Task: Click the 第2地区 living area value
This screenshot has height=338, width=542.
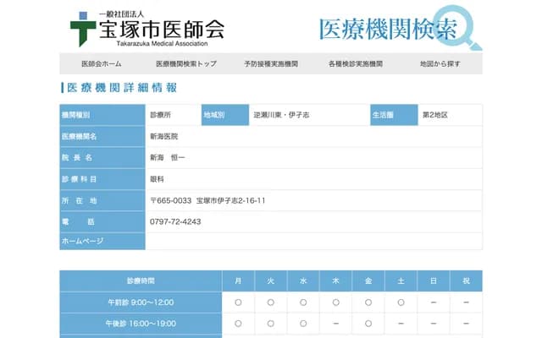Action: click(434, 114)
